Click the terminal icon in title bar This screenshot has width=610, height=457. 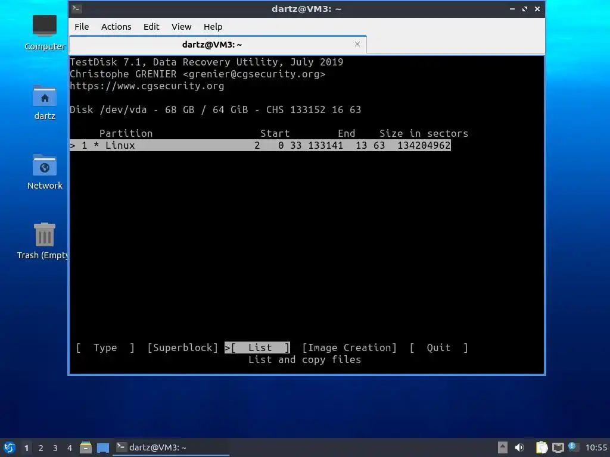click(x=77, y=8)
